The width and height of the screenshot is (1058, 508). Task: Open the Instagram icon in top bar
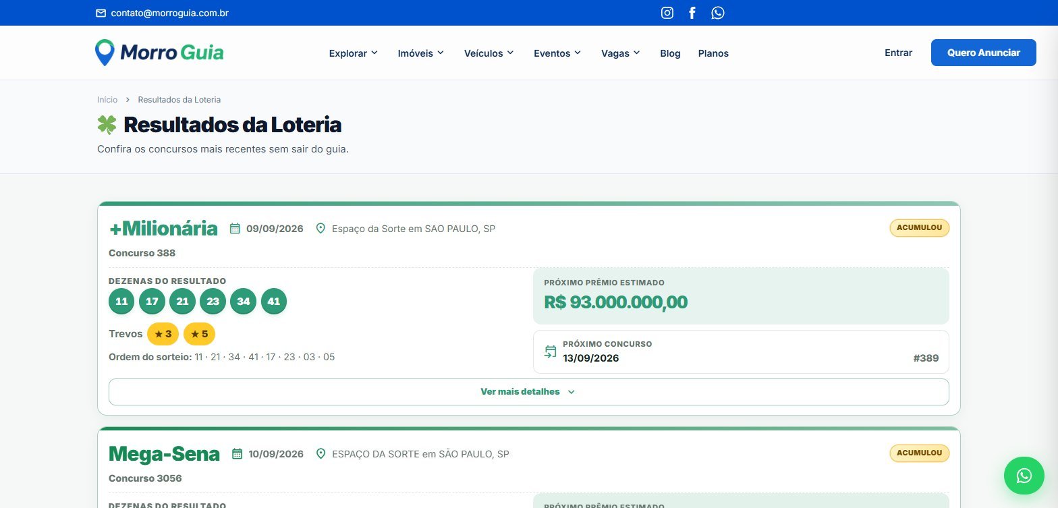(667, 13)
